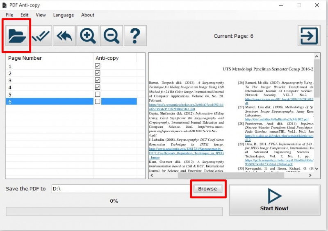Viewport: 328px width, 231px height.
Task: Enable Anti-copy checkbox for page 5
Action: coord(98,94)
